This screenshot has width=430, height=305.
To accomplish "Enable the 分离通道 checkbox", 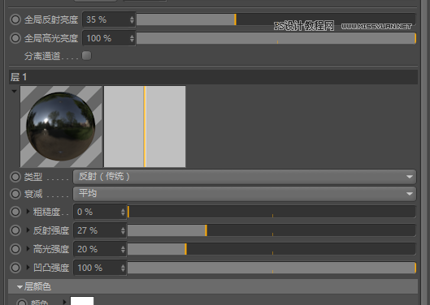I will click(87, 56).
